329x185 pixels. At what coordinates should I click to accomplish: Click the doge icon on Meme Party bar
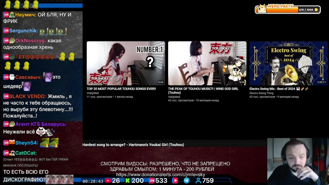pos(262,8)
